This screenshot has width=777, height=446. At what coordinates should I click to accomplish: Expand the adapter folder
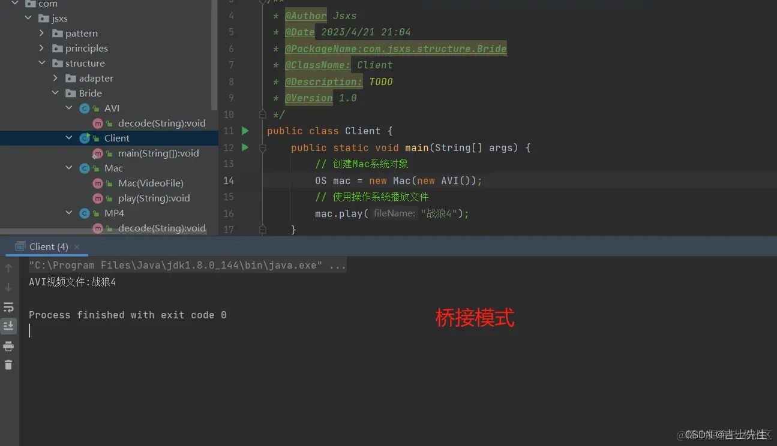tap(55, 78)
